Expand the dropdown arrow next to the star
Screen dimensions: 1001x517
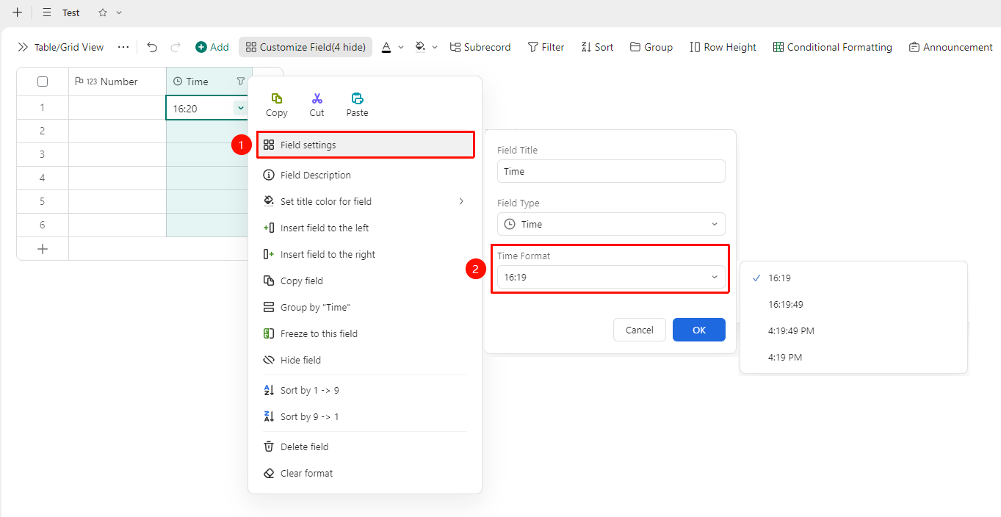(x=119, y=12)
